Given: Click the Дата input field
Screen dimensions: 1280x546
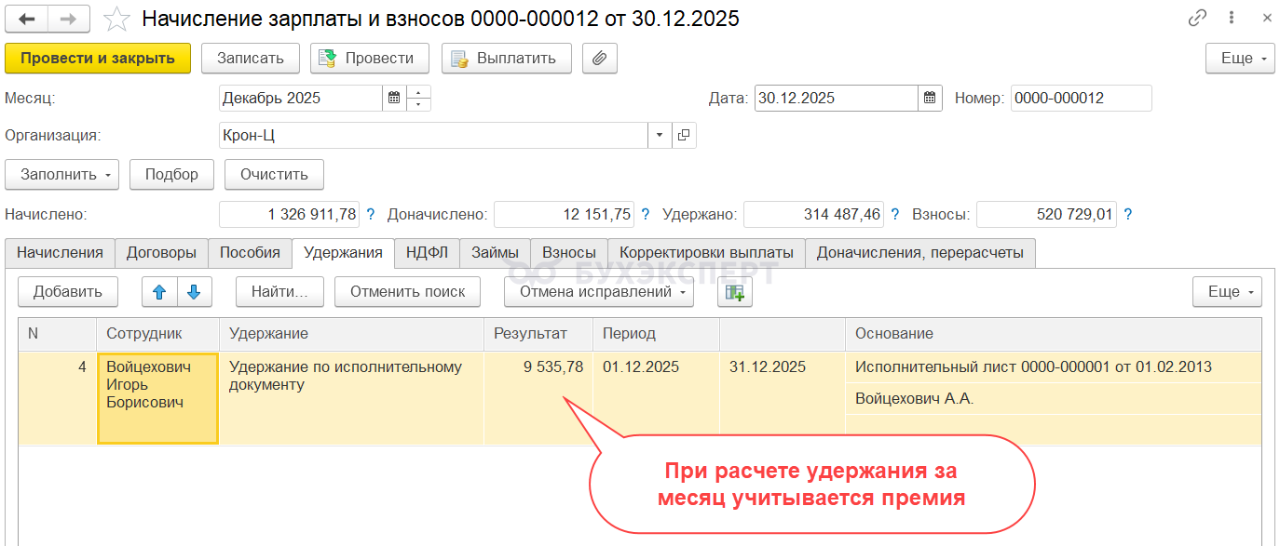Looking at the screenshot, I should pos(837,98).
